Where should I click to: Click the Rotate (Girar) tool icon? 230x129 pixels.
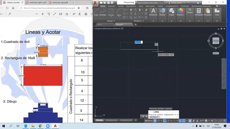coord(135,10)
